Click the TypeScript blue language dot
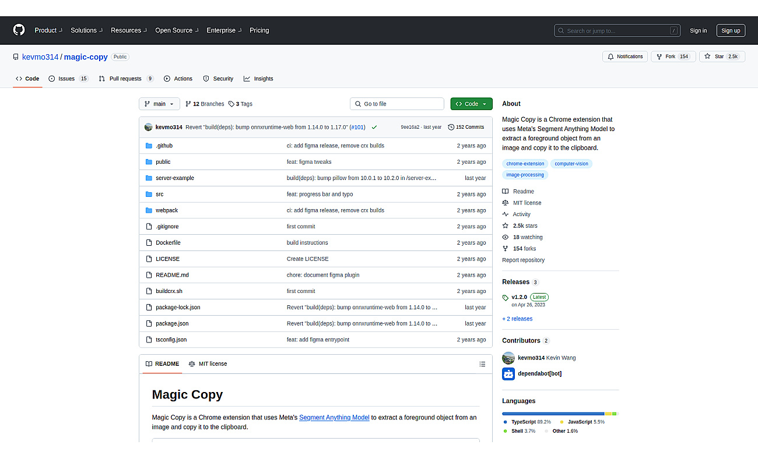 (x=506, y=422)
